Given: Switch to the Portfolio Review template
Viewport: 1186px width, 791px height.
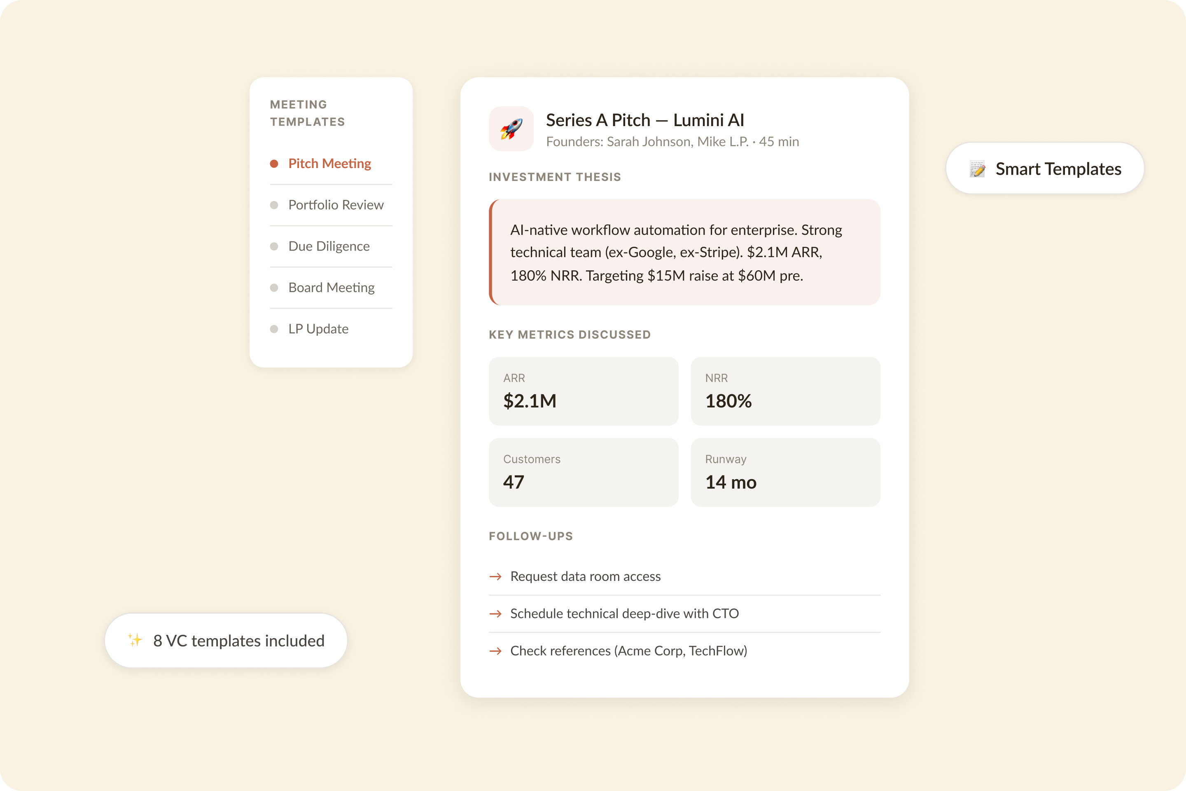Looking at the screenshot, I should point(336,205).
